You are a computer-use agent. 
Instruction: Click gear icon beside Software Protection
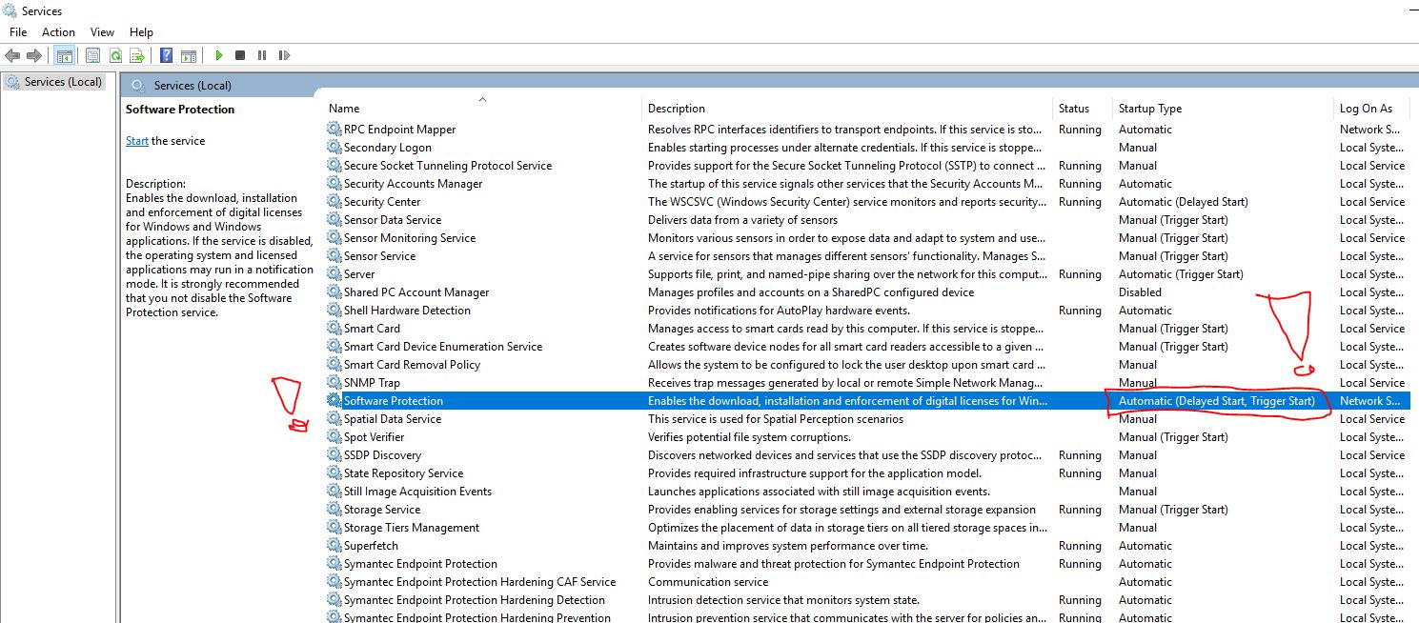(x=334, y=400)
